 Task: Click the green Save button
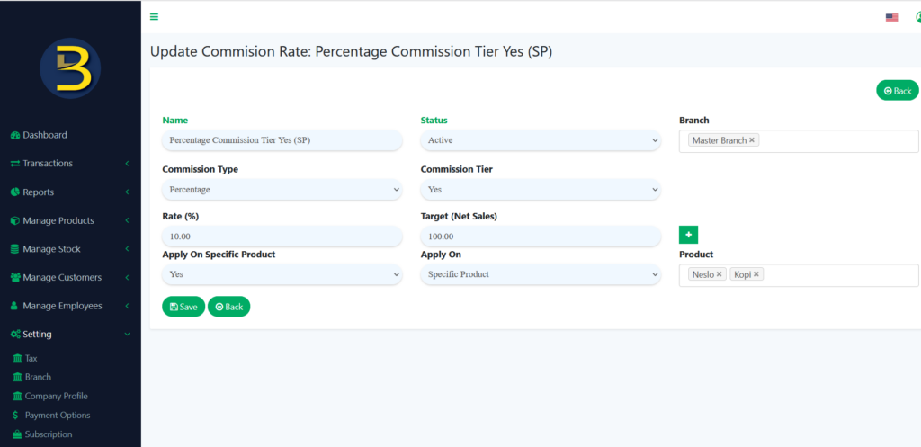click(x=183, y=307)
